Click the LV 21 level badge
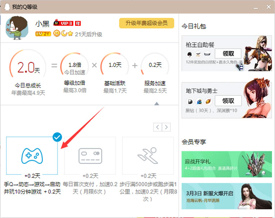This screenshot has height=218, width=275. pyautogui.click(x=43, y=34)
